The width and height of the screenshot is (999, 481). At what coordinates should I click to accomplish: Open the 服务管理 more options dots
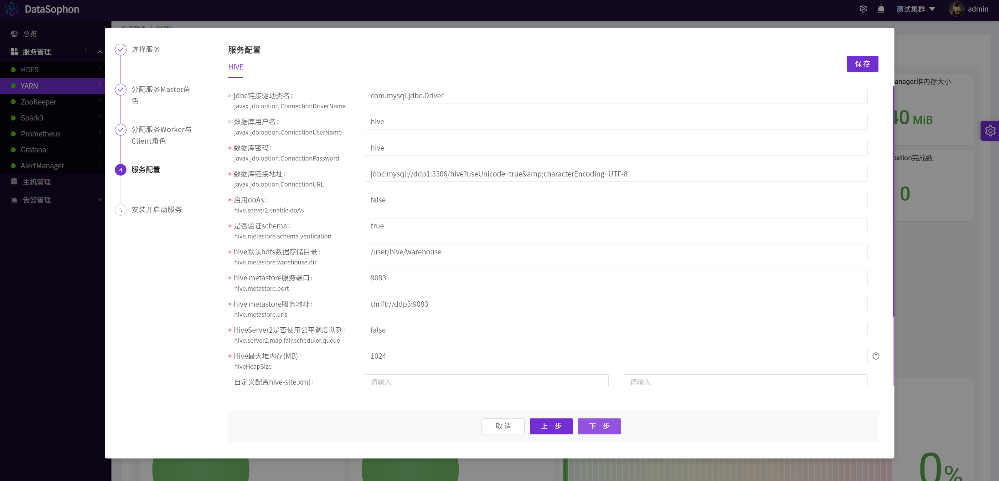pyautogui.click(x=86, y=52)
